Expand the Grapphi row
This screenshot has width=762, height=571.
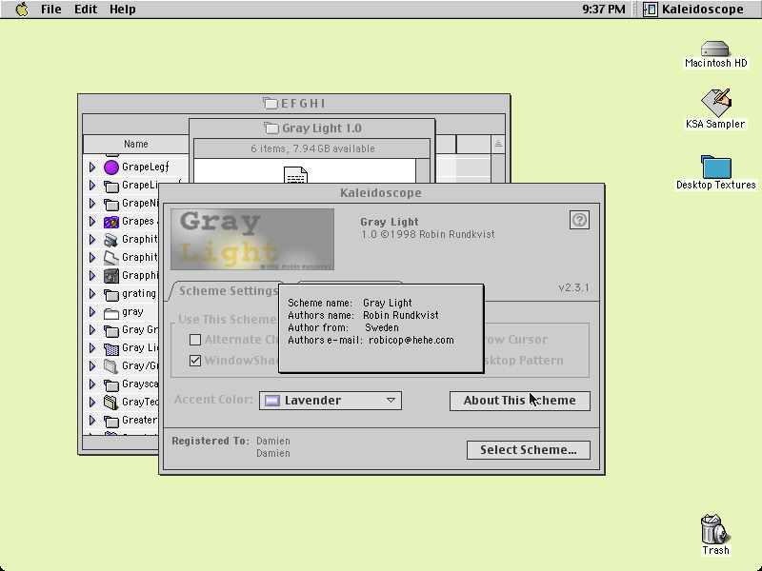tap(92, 276)
